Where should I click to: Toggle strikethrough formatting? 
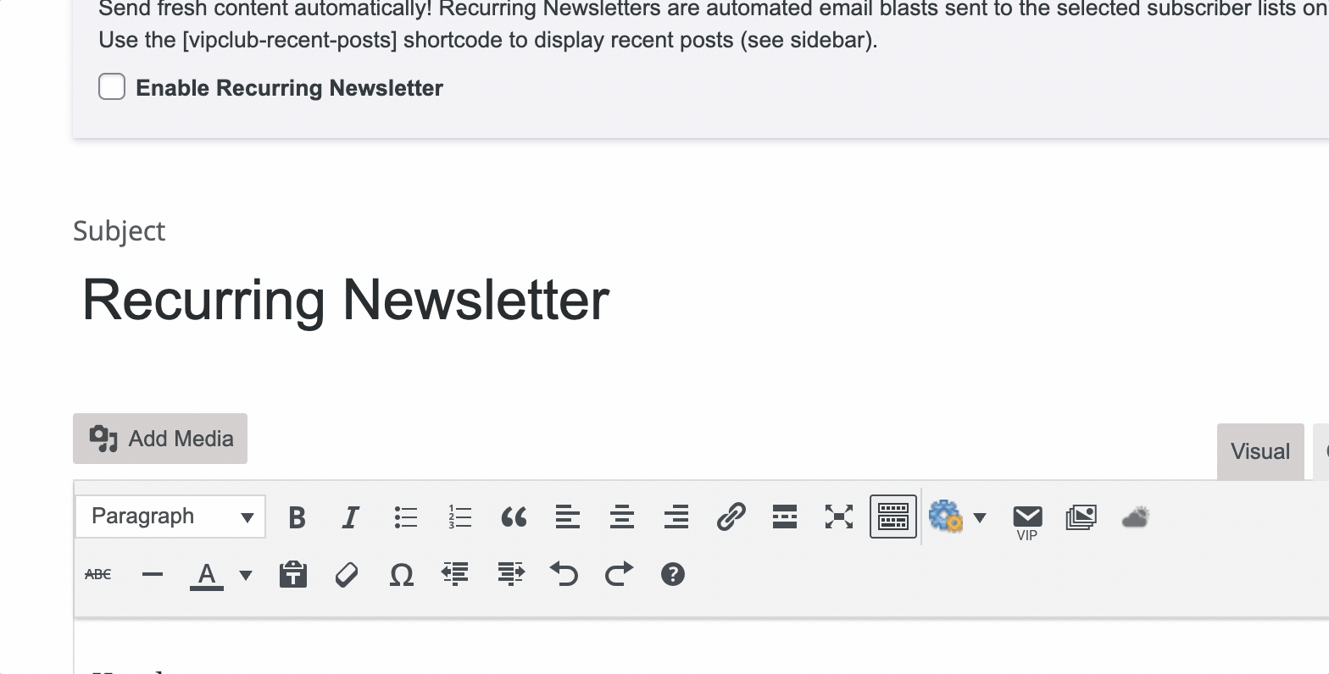pos(98,575)
